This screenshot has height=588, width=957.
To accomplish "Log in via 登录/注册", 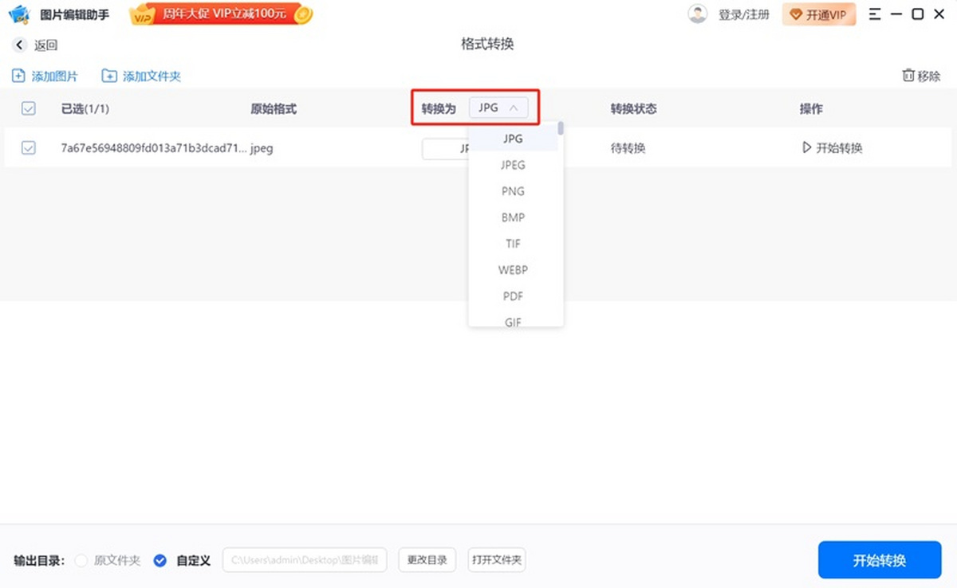I will pos(743,15).
